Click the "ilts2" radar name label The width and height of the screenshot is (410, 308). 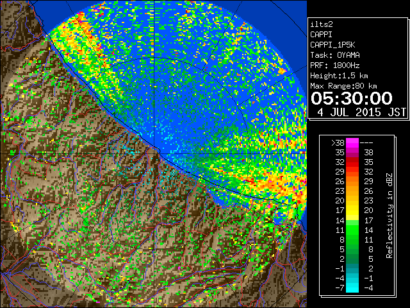[x=322, y=24]
